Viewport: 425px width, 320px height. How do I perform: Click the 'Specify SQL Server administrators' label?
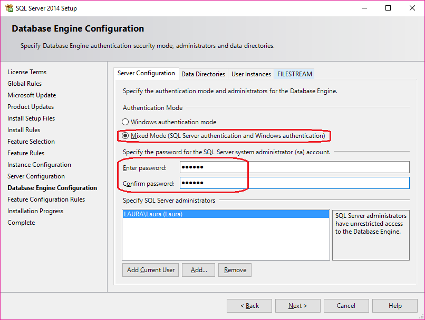169,201
